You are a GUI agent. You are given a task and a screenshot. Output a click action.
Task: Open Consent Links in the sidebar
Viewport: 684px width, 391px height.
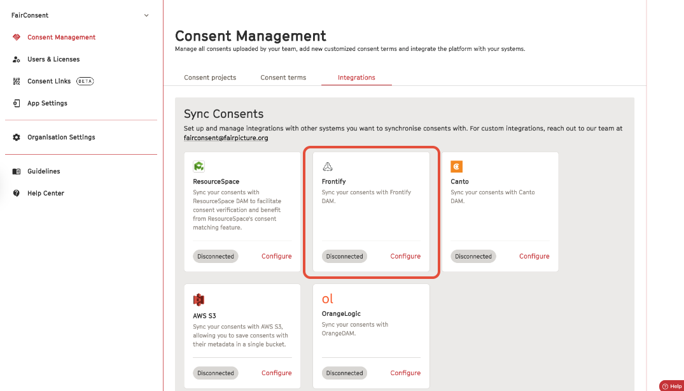tap(49, 81)
